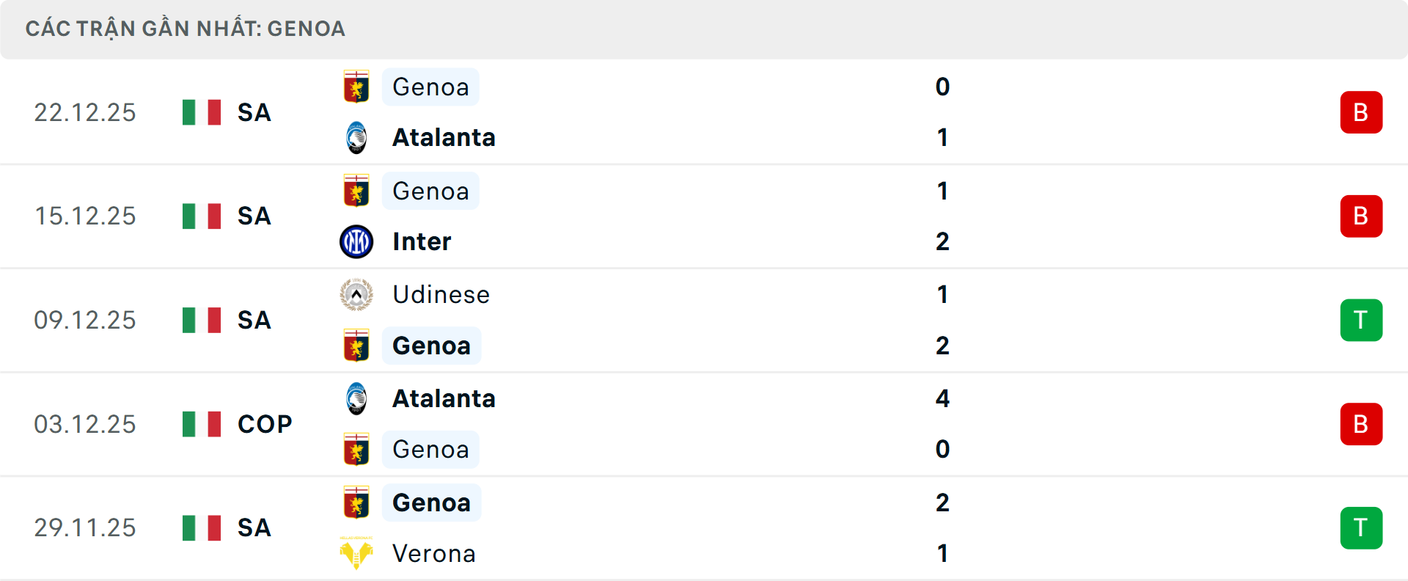Open the Atalanta 4-0 Genoa match entry

[704, 424]
